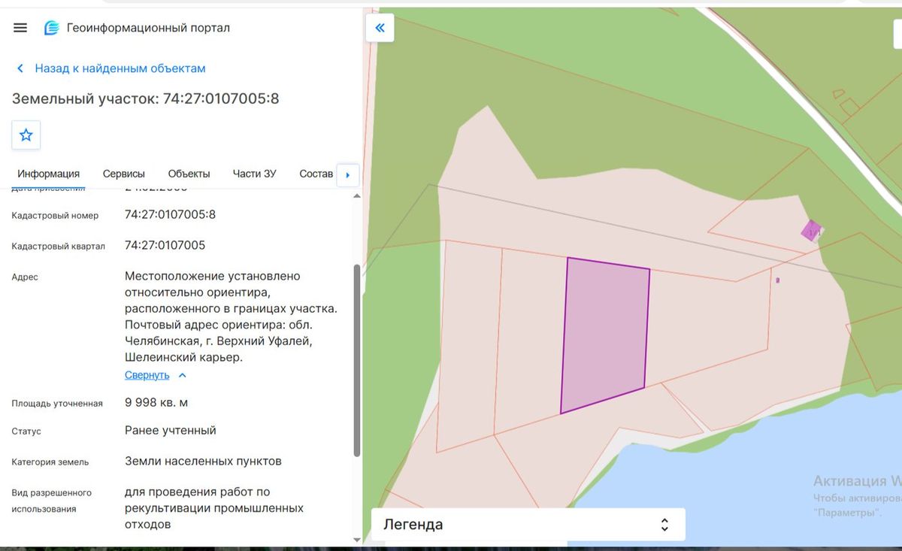The width and height of the screenshot is (902, 551).
Task: Click the information panel scrollbar thumb
Action: click(356, 360)
